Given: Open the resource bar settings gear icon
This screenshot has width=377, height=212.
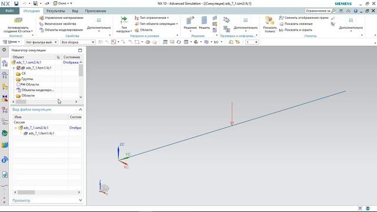Looking at the screenshot, I should tap(4, 49).
